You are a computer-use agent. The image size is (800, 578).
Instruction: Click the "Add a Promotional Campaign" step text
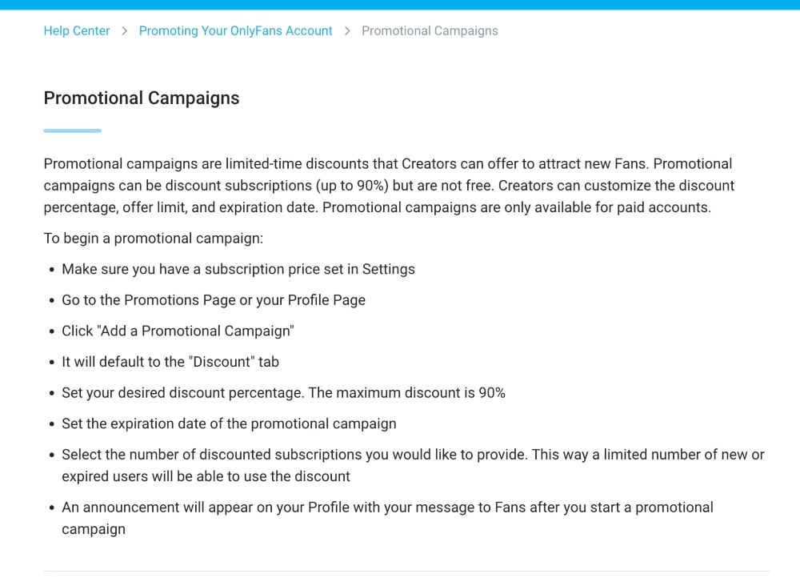(x=178, y=331)
